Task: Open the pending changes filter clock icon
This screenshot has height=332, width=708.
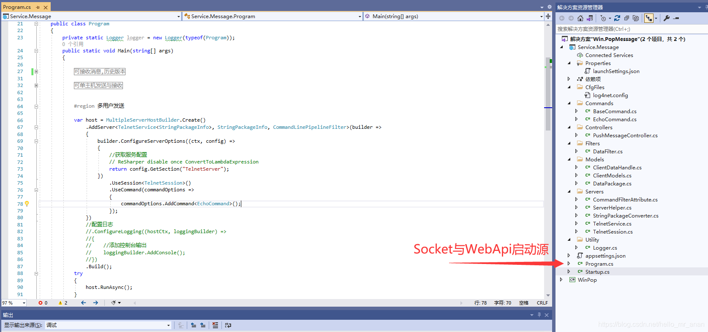Action: coord(603,18)
